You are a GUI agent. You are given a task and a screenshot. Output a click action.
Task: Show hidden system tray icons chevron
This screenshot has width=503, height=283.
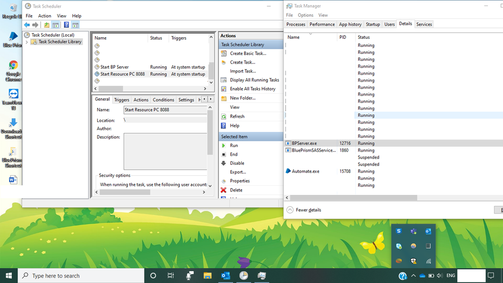coord(413,275)
